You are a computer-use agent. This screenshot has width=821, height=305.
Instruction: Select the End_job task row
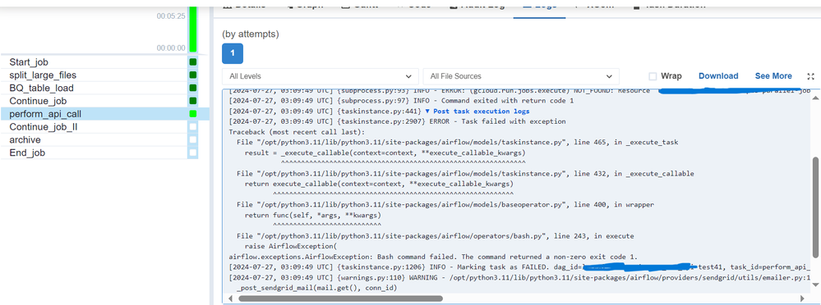(x=104, y=153)
